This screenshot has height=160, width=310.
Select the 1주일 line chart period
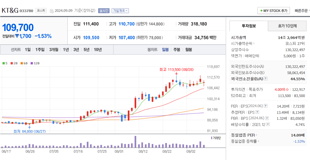click(x=40, y=50)
